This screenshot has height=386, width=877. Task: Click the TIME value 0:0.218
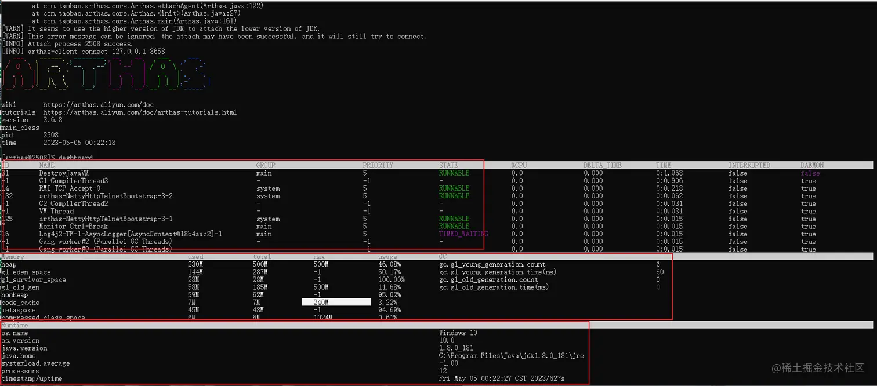(x=669, y=188)
